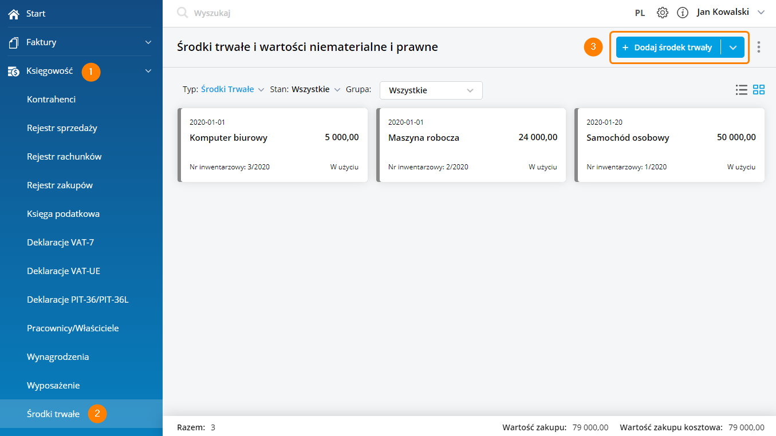Click the Start home icon
This screenshot has height=436, width=776.
14,14
